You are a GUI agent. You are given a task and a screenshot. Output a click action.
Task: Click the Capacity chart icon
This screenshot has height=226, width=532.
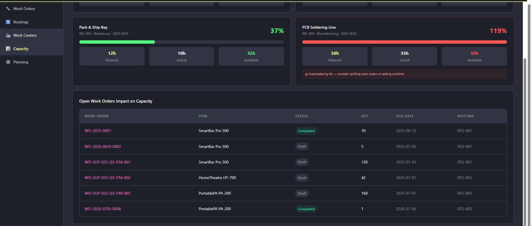(8, 49)
